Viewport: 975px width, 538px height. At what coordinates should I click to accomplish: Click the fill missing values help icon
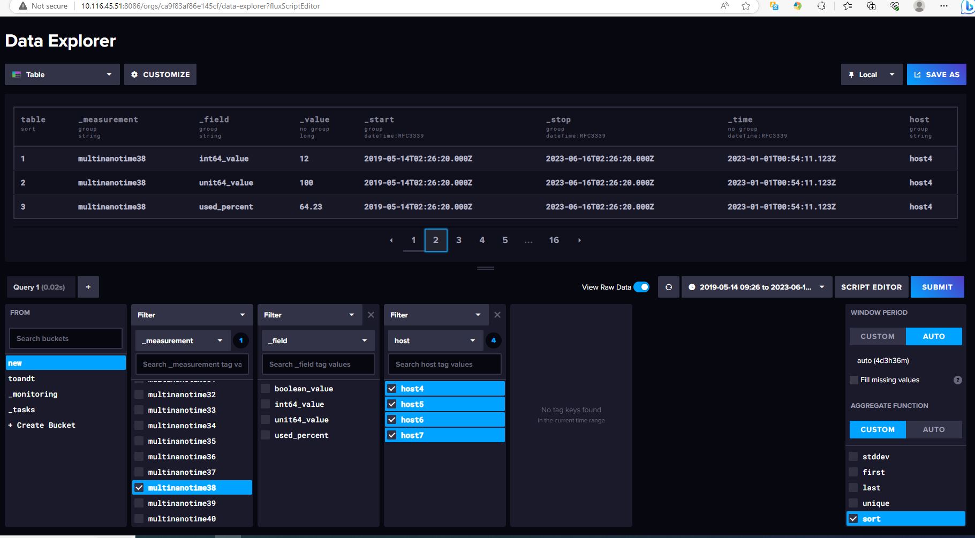(x=957, y=380)
